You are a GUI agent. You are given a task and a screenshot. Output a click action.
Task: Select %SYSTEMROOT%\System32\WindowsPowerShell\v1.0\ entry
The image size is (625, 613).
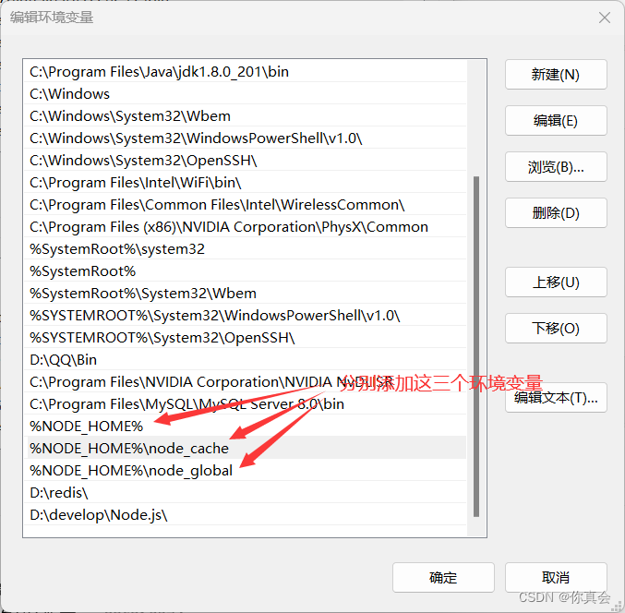pos(246,316)
